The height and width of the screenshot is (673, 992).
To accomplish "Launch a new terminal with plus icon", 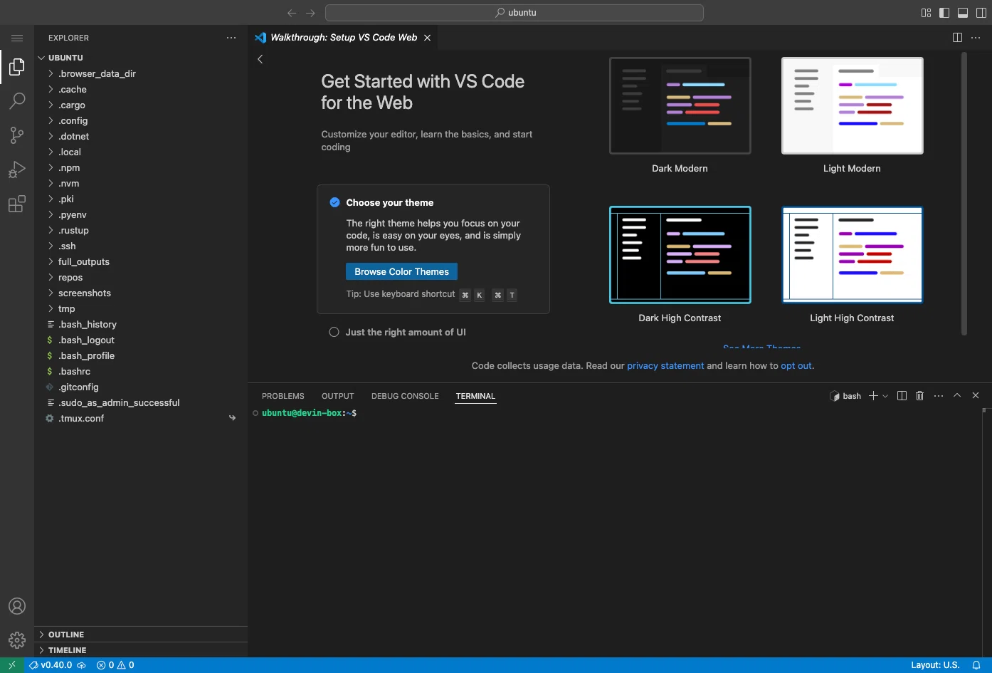I will [873, 396].
